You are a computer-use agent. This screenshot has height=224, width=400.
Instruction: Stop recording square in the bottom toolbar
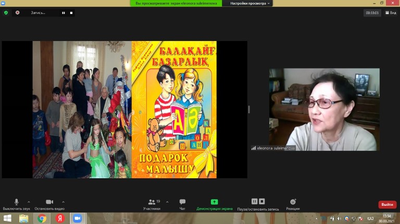coord(262,201)
